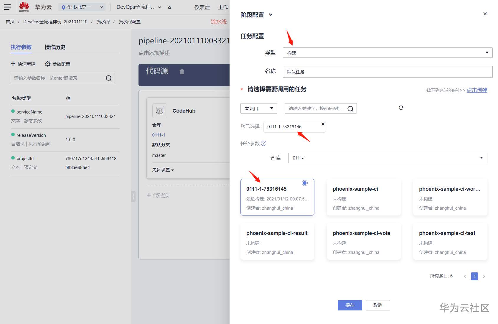Favorite the project with the star icon
498x324 pixels.
pyautogui.click(x=169, y=7)
